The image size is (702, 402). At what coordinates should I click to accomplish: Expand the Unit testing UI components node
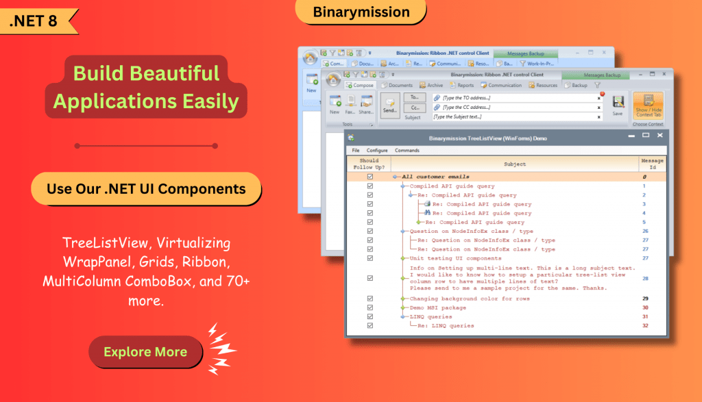tap(402, 258)
